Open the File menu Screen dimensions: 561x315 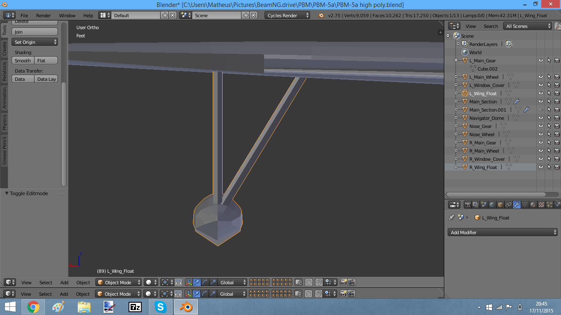click(x=24, y=15)
